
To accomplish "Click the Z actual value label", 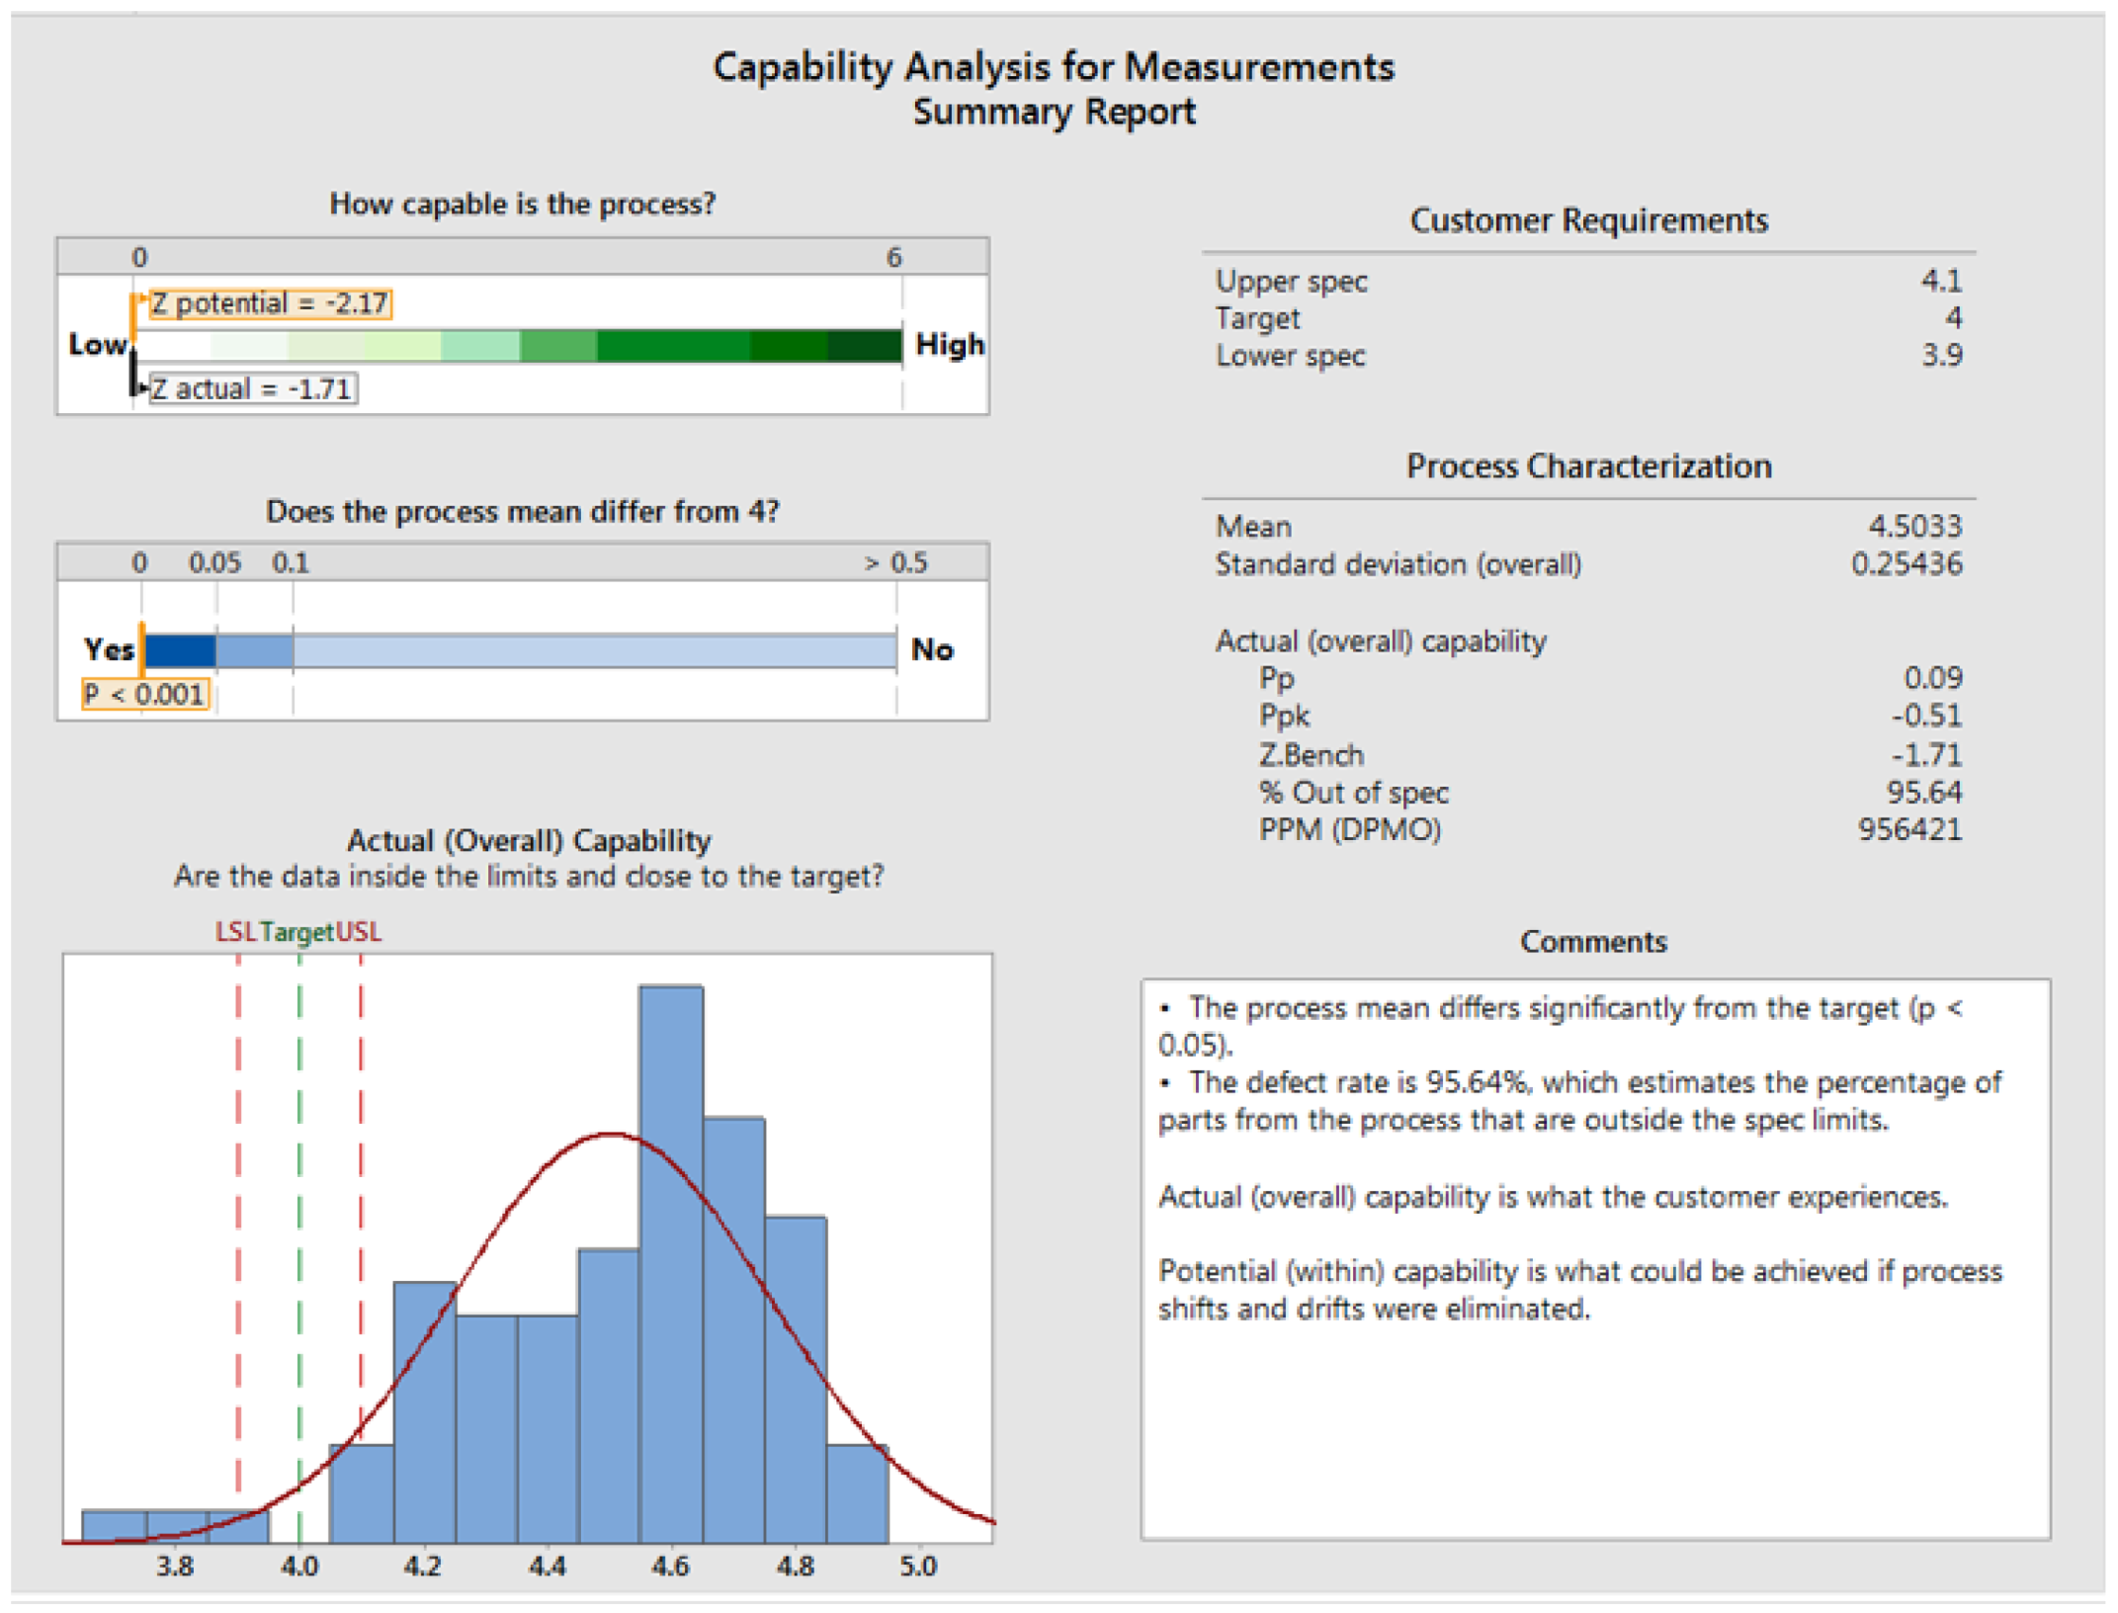I will coord(253,388).
